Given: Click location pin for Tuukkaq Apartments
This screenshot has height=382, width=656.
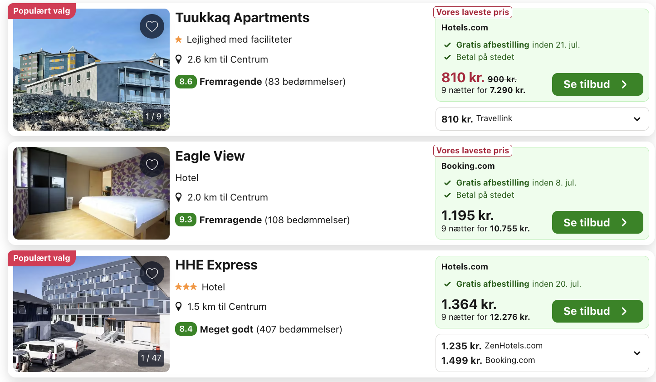Looking at the screenshot, I should click(179, 59).
